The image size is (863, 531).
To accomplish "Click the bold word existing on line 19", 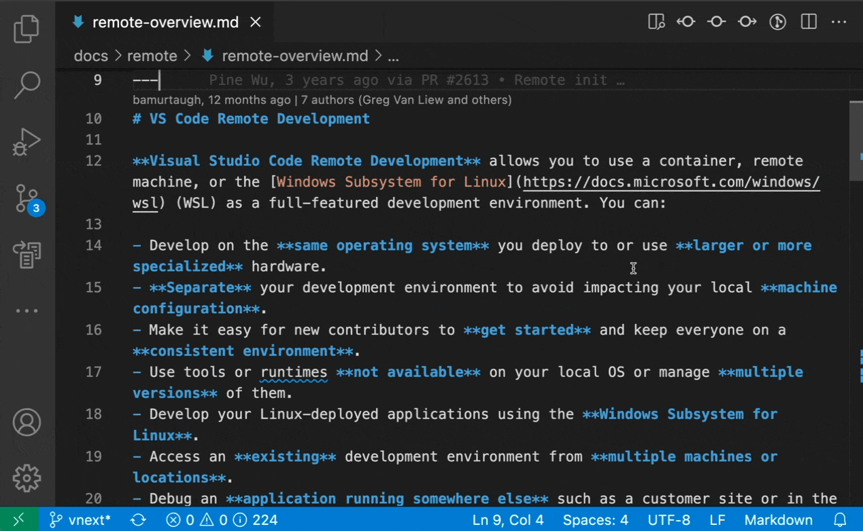I will tap(285, 457).
